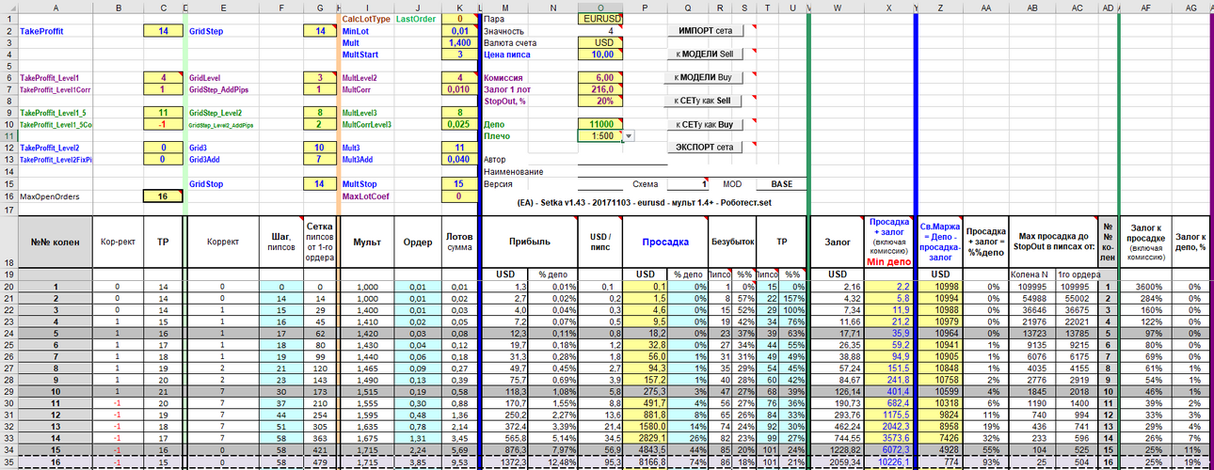This screenshot has width=1214, height=470.
Task: Select the TakeProffit value cell in row 2
Action: click(x=163, y=31)
